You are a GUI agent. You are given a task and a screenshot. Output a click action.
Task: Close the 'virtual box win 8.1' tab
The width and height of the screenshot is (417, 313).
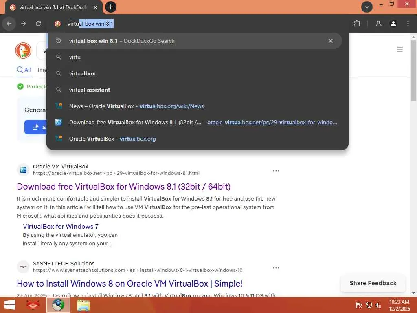click(95, 7)
